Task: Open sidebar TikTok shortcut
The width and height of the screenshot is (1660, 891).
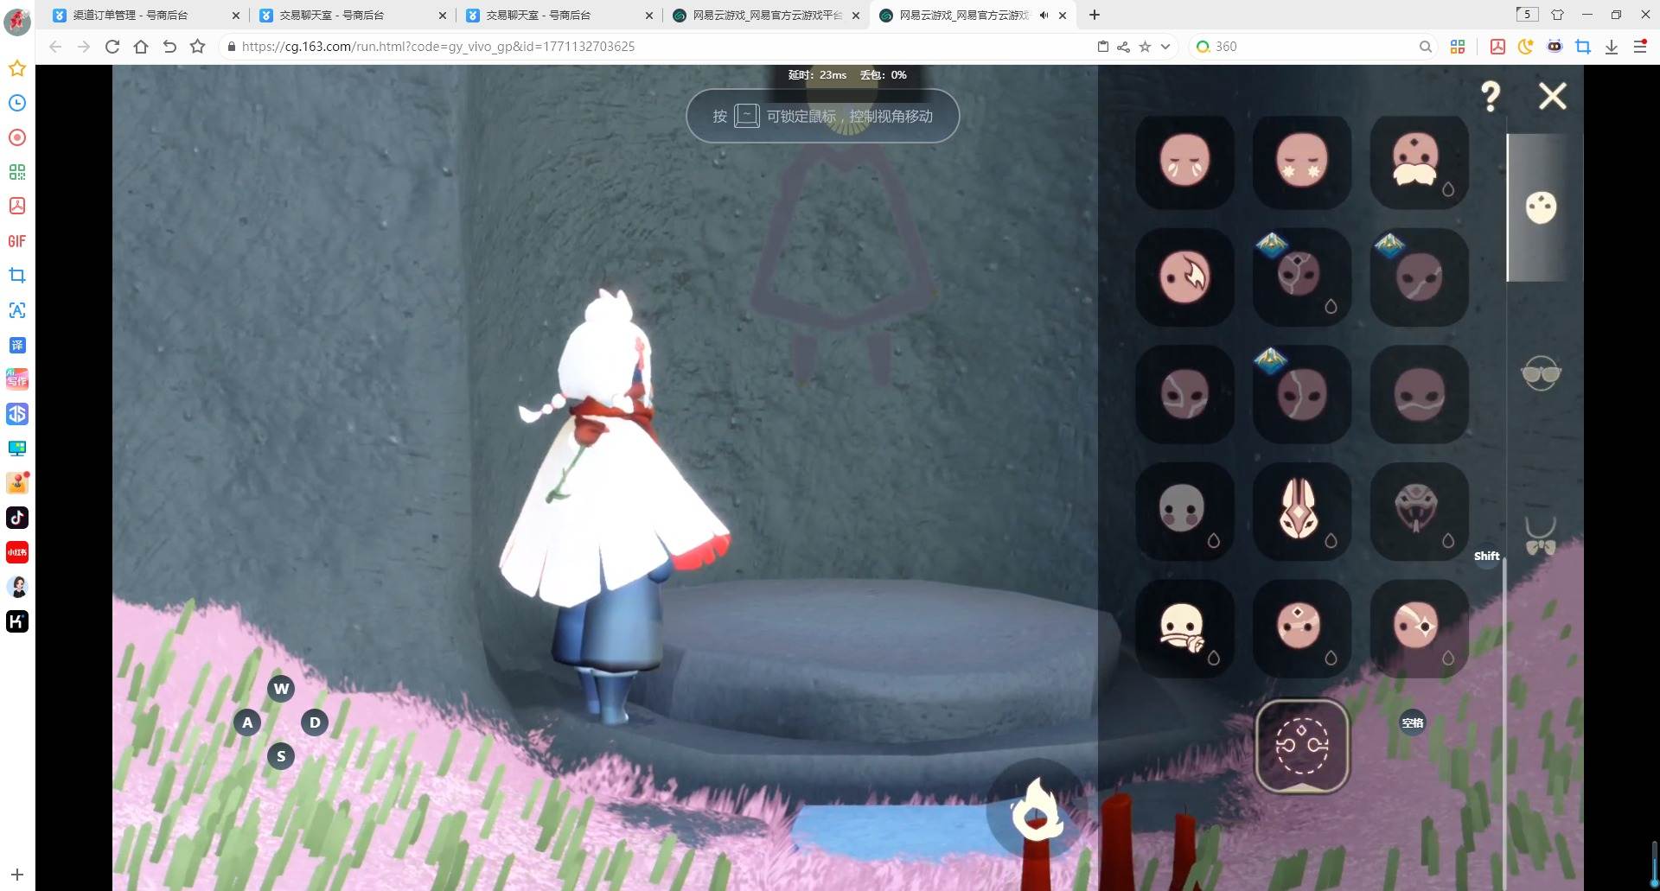Action: click(17, 518)
